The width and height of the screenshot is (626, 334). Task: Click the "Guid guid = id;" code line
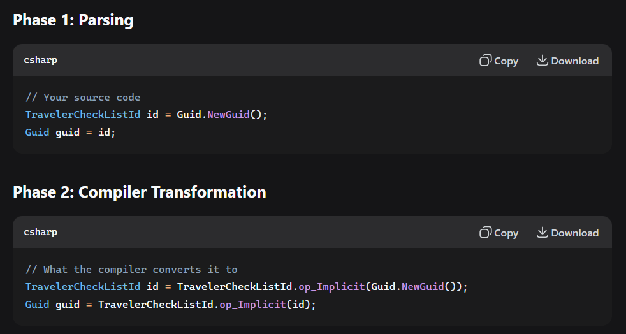point(70,133)
